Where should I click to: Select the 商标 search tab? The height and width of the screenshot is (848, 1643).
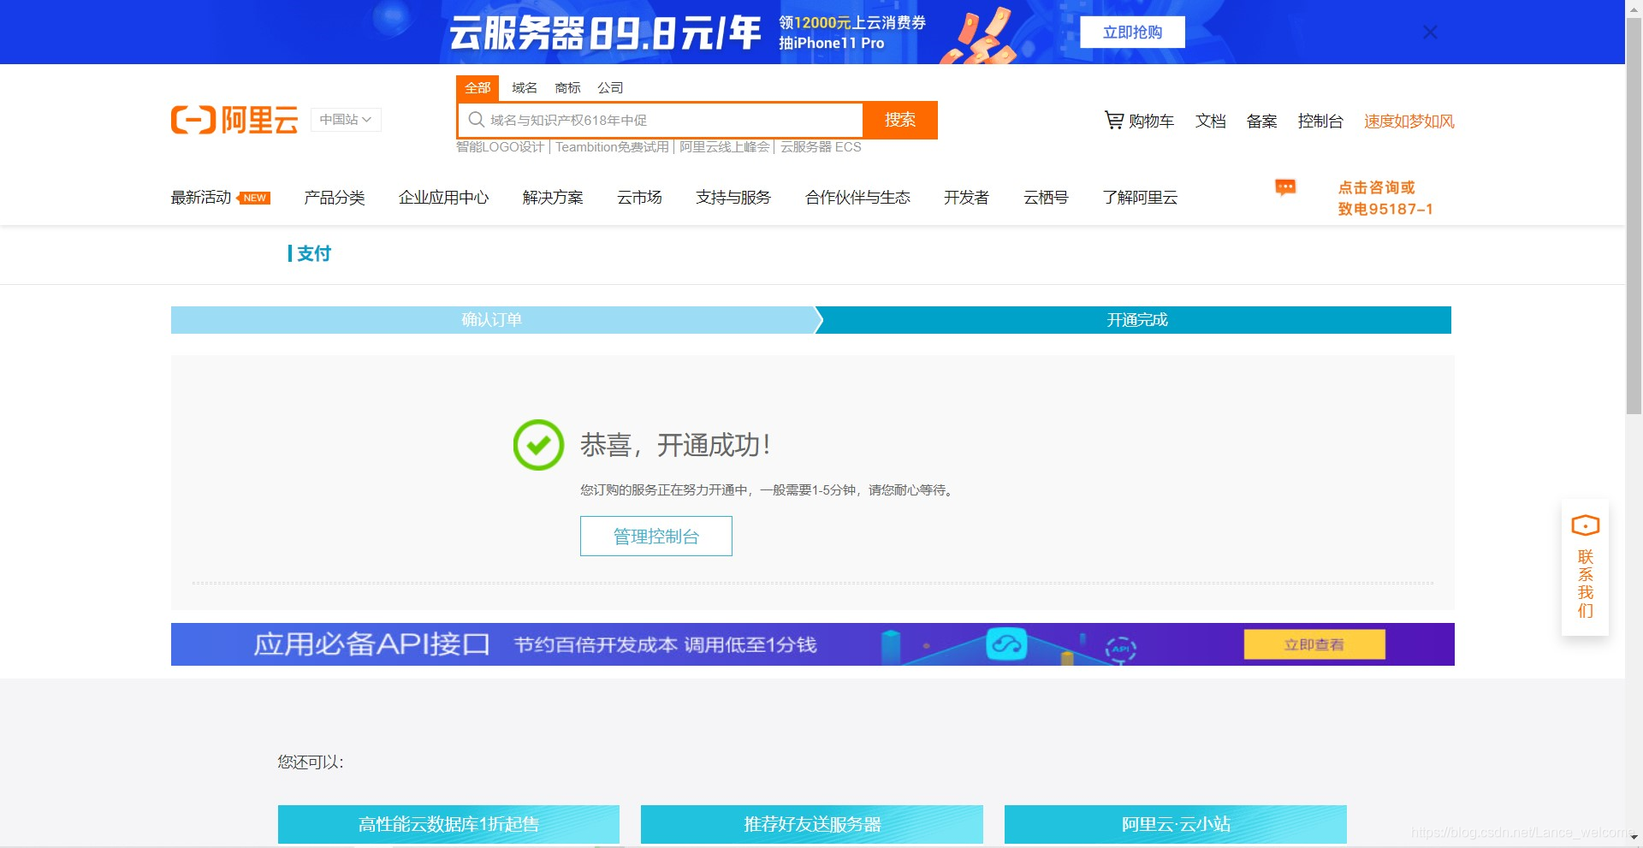(x=567, y=87)
